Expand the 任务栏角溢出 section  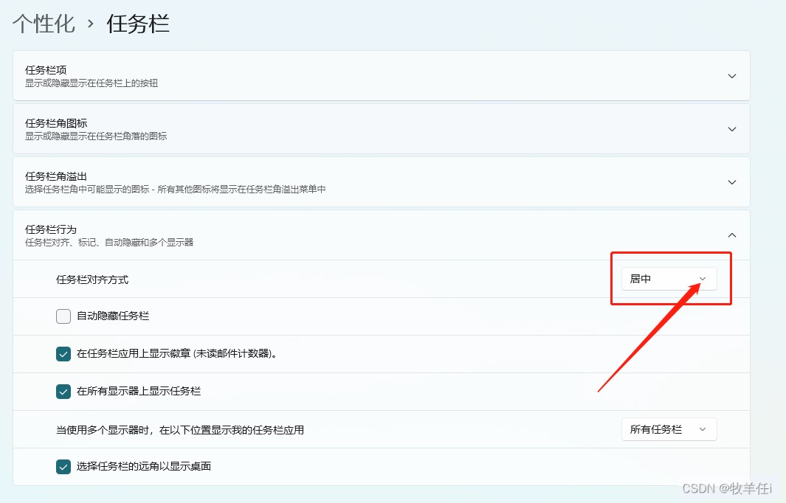pyautogui.click(x=381, y=182)
